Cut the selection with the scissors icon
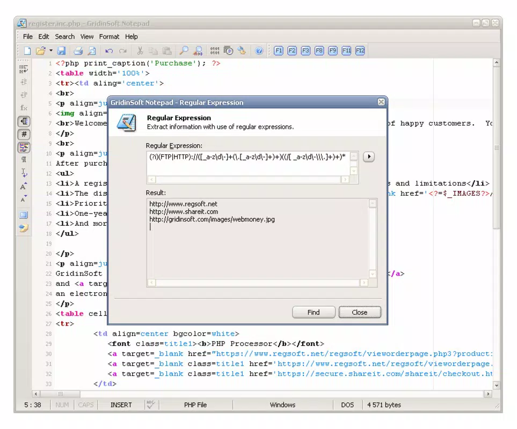Image resolution: width=517 pixels, height=429 pixels. tap(140, 51)
